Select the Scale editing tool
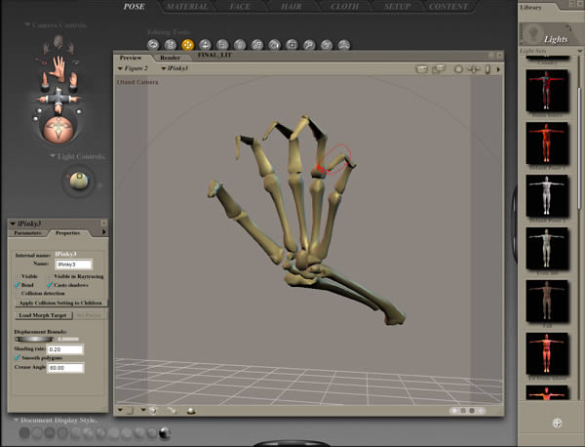Screen dimensions: 585x447 point(222,45)
